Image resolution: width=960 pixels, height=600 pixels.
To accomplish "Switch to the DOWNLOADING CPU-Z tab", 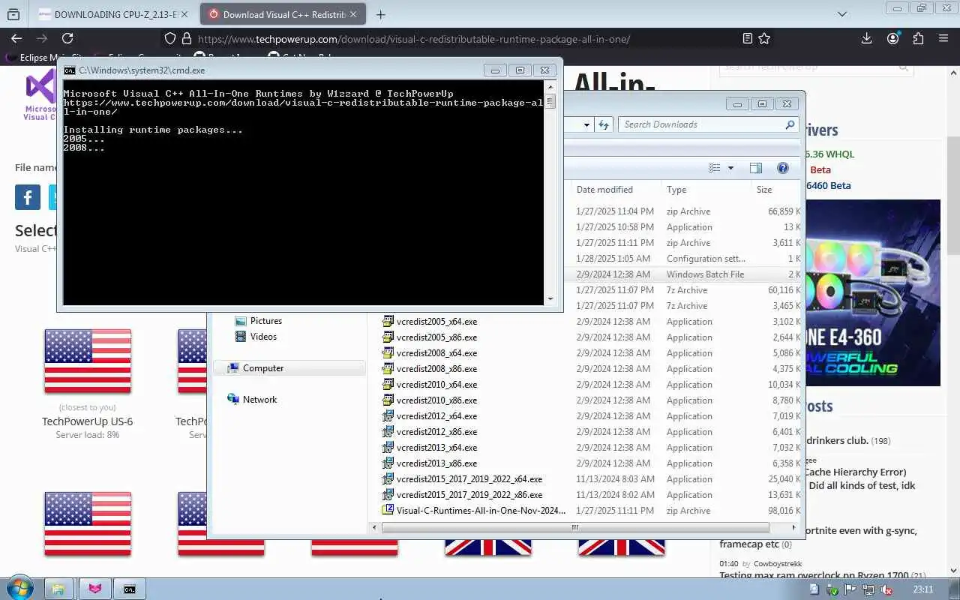I will tap(114, 14).
